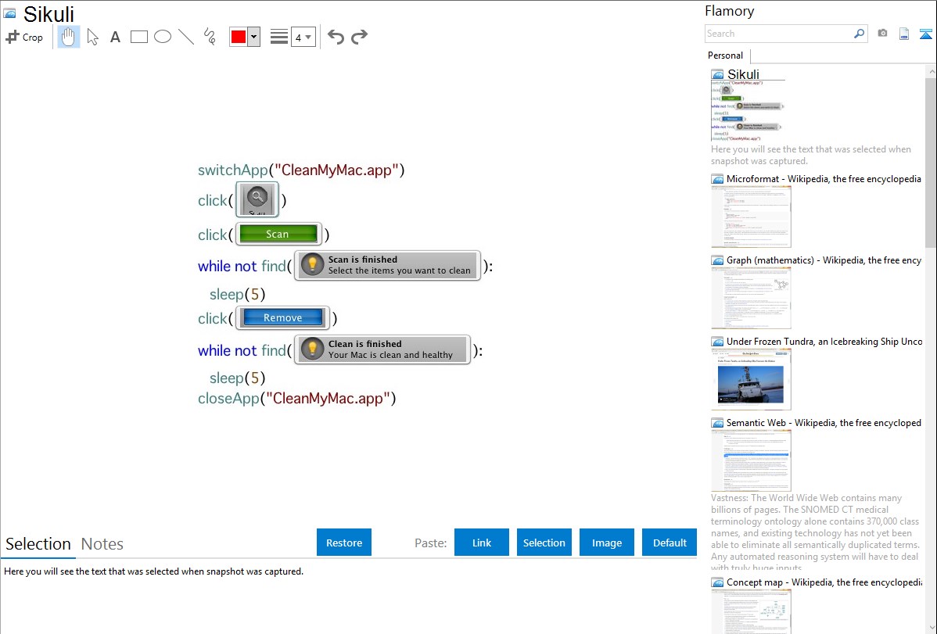Open the Graph (mathematics) snapshot thumbnail

751,298
